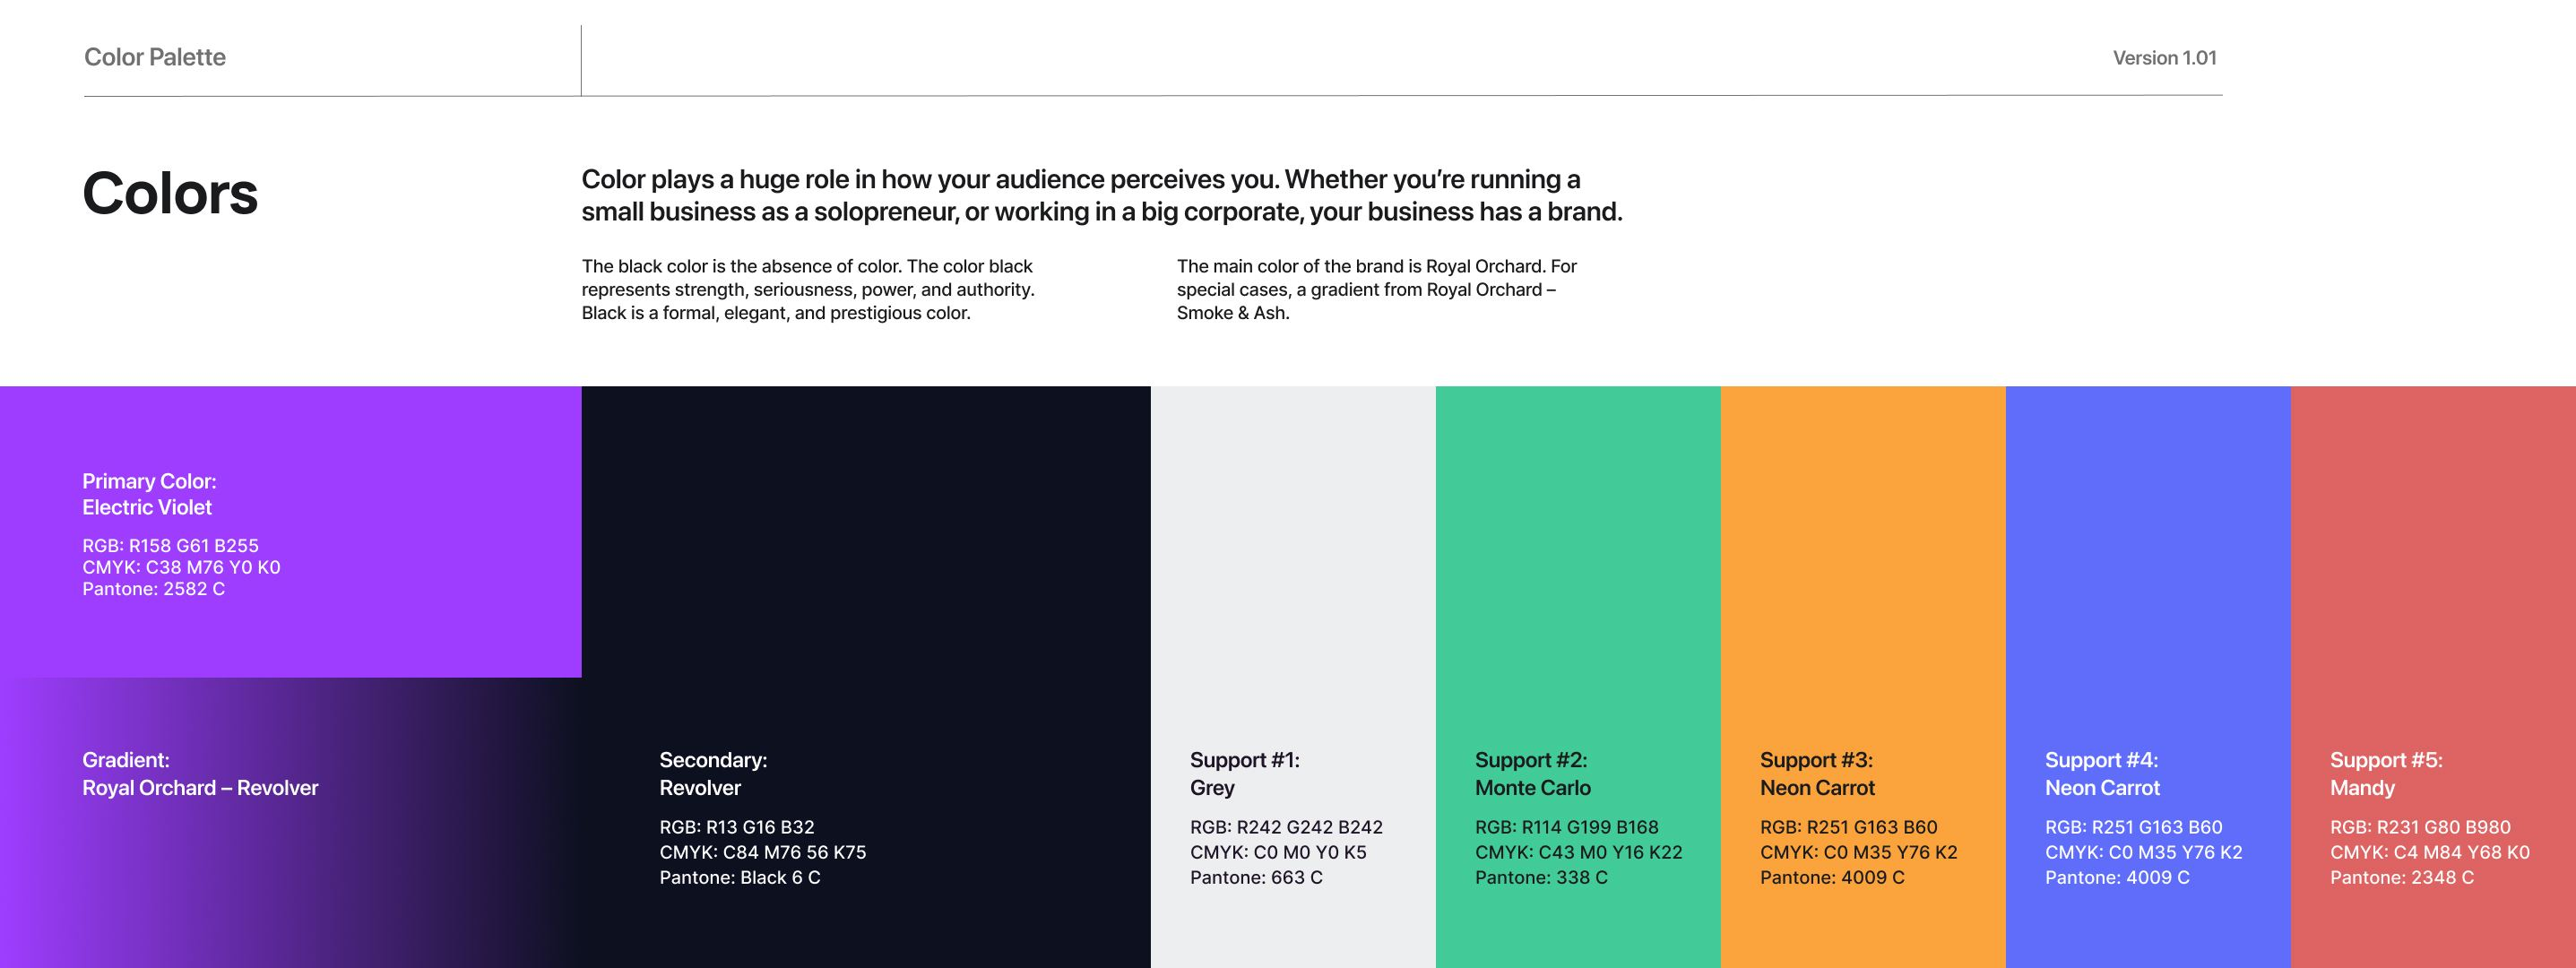Select the Revolver secondary color block

[866, 677]
